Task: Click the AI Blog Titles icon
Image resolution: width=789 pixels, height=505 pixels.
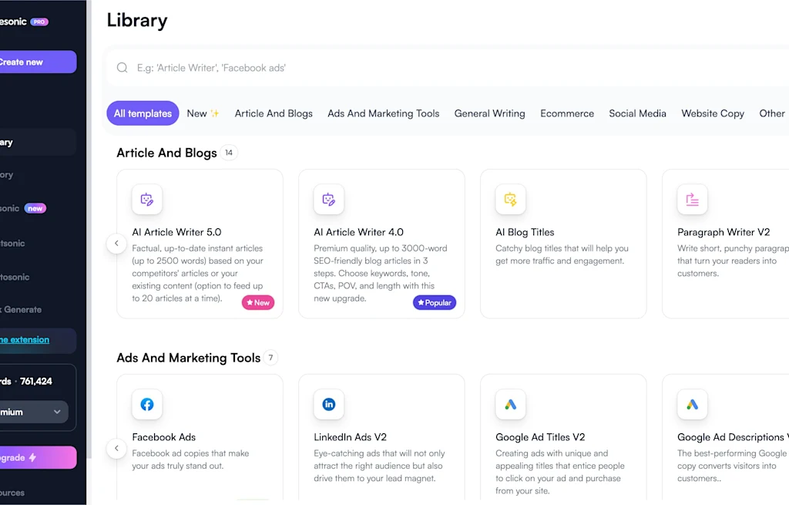Action: tap(510, 200)
